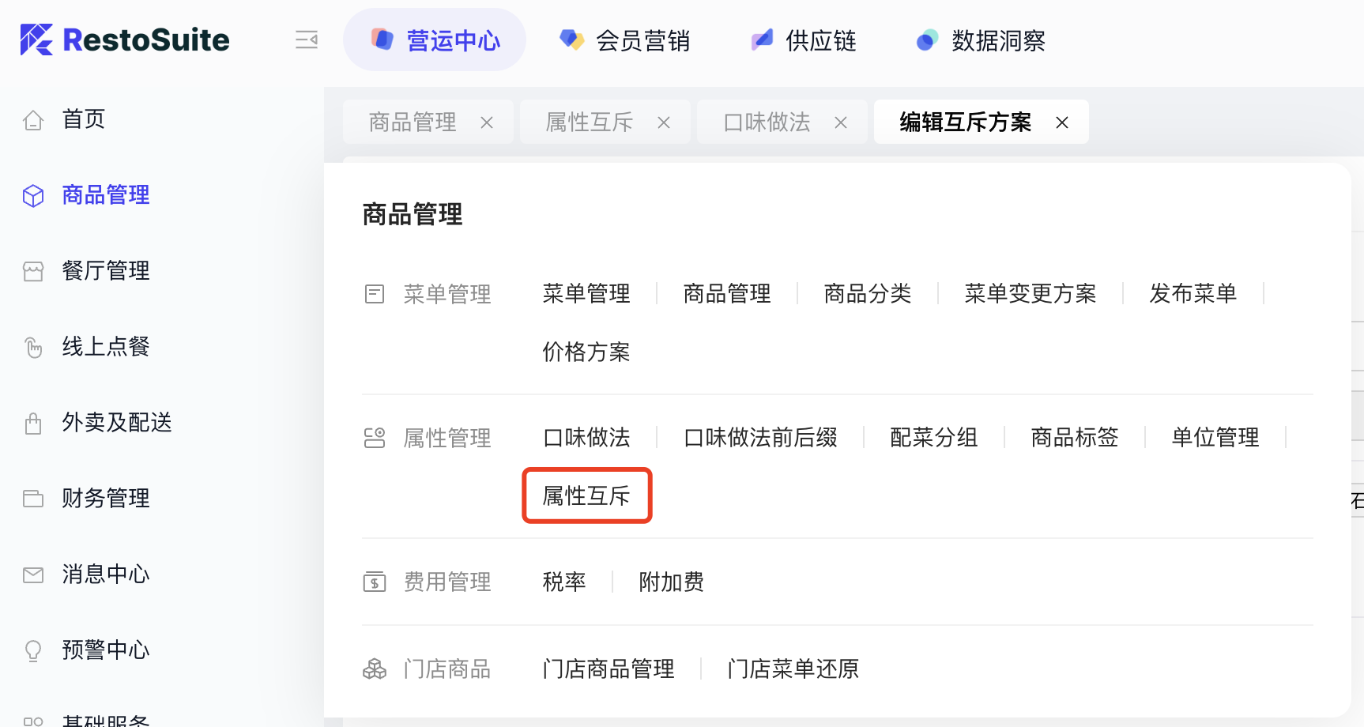This screenshot has width=1364, height=727.
Task: Open 外卖及配送 in the sidebar
Action: point(117,423)
